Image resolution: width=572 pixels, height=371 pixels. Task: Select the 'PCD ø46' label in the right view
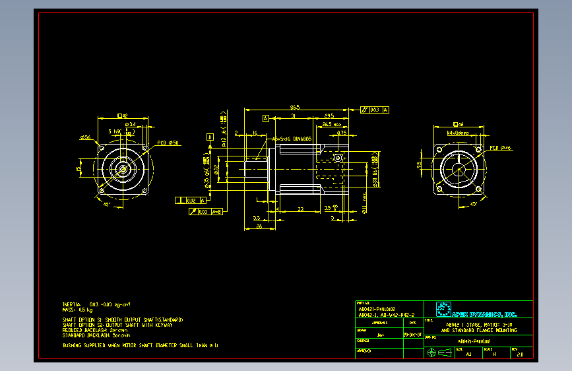point(500,148)
